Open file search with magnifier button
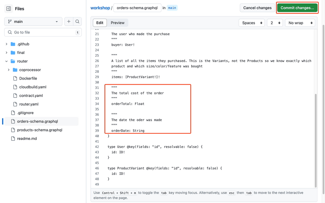This screenshot has width=325, height=203. click(77, 22)
